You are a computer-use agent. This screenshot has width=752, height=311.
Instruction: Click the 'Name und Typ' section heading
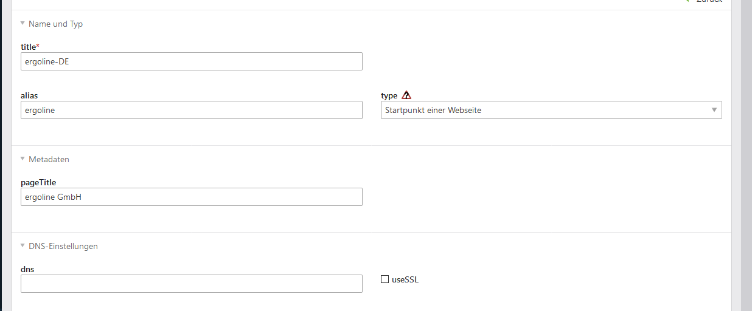[x=55, y=24]
